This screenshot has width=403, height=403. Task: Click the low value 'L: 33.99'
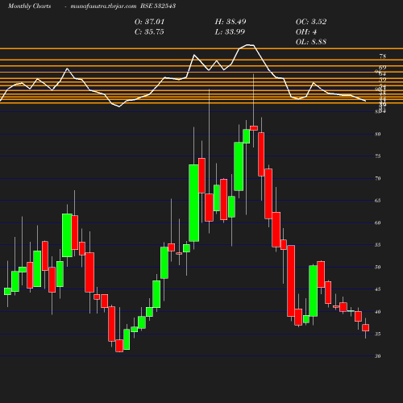click(x=230, y=31)
